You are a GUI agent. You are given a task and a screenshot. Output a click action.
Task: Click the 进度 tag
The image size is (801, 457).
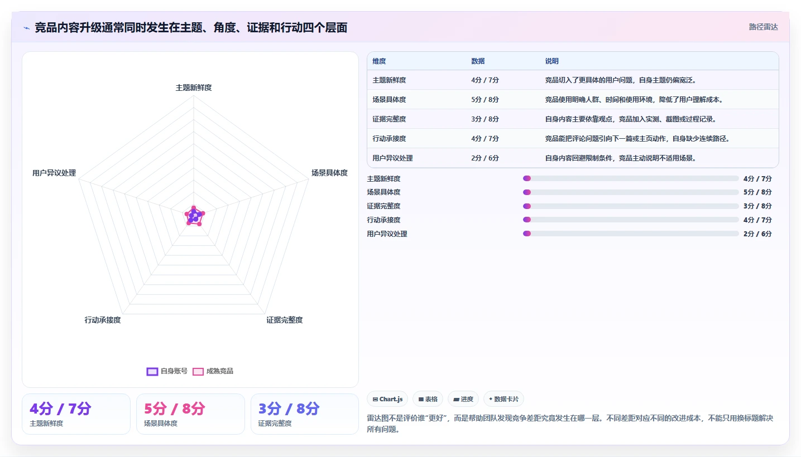(463, 399)
